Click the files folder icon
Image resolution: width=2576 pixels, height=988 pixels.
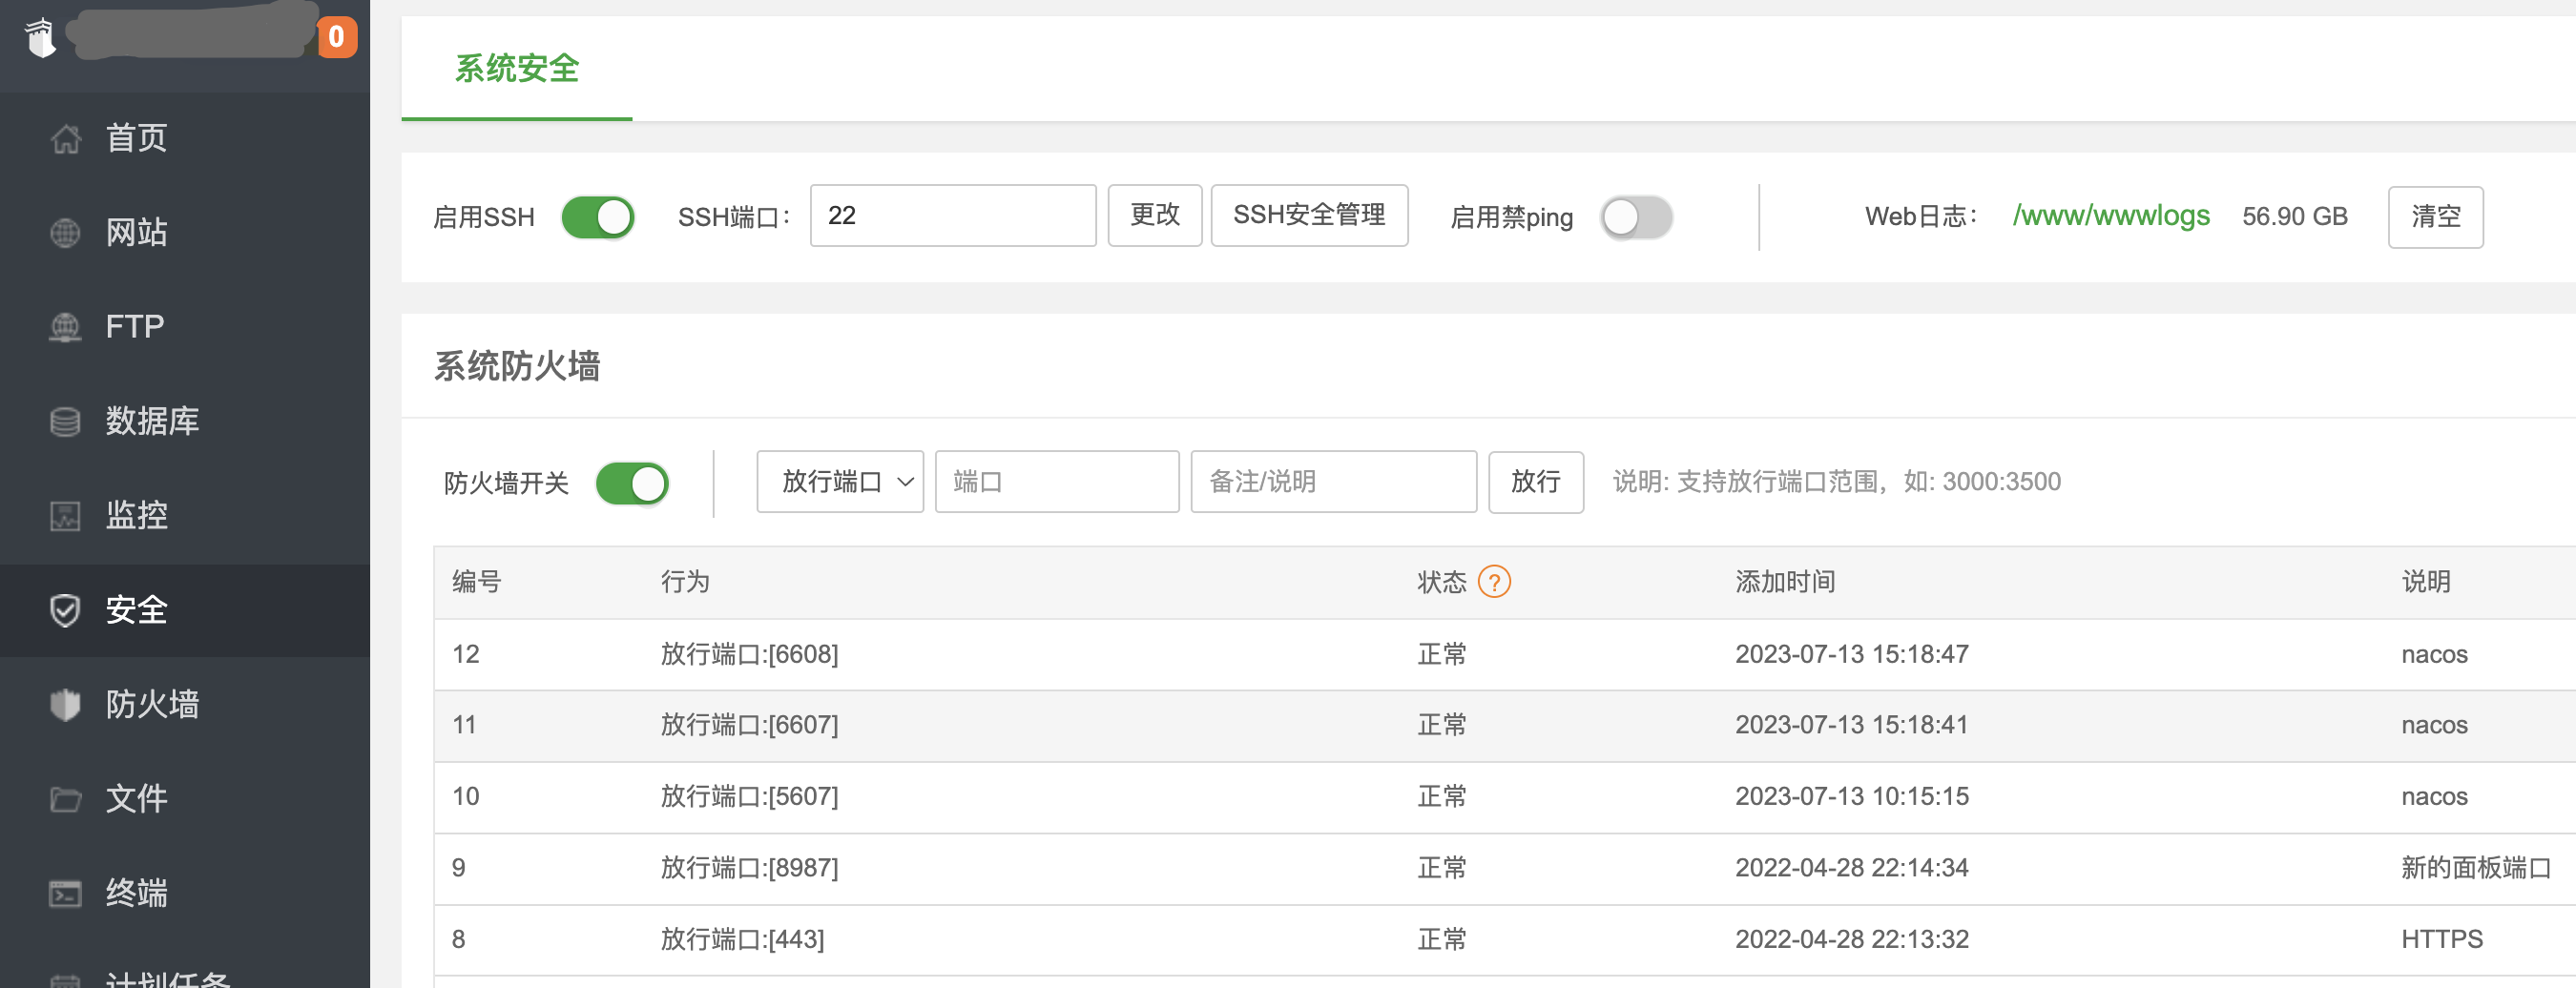coord(65,799)
